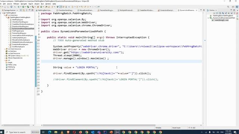Expand the Maven Dependencies node
This screenshot has width=239, height=134.
(4, 58)
